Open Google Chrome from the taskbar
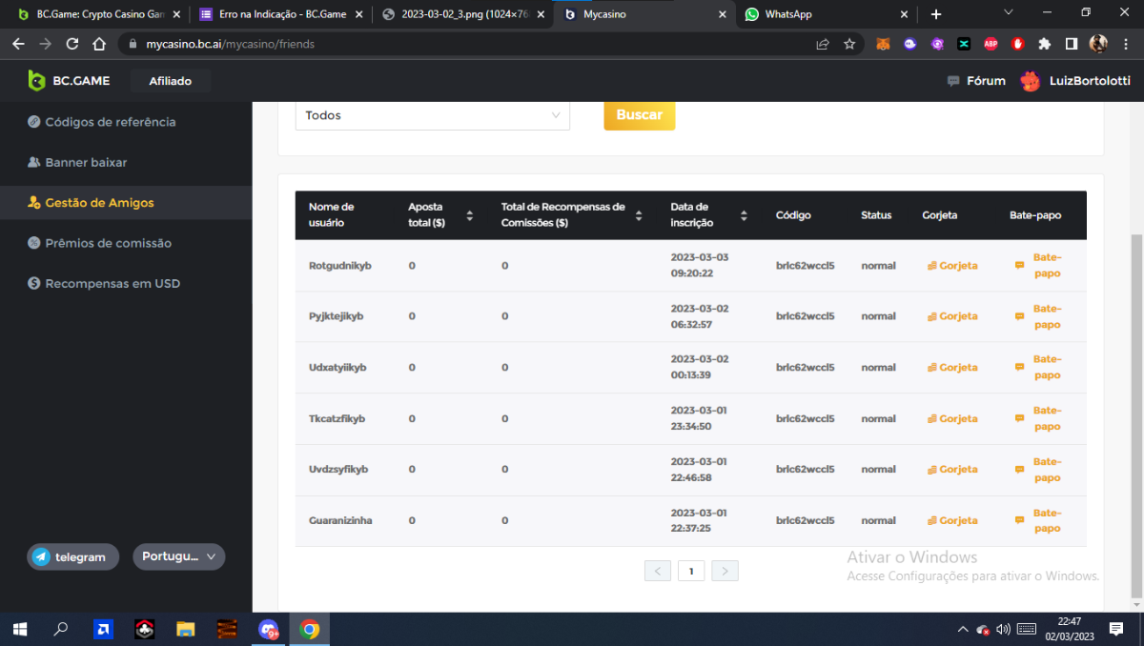The height and width of the screenshot is (646, 1144). tap(309, 629)
